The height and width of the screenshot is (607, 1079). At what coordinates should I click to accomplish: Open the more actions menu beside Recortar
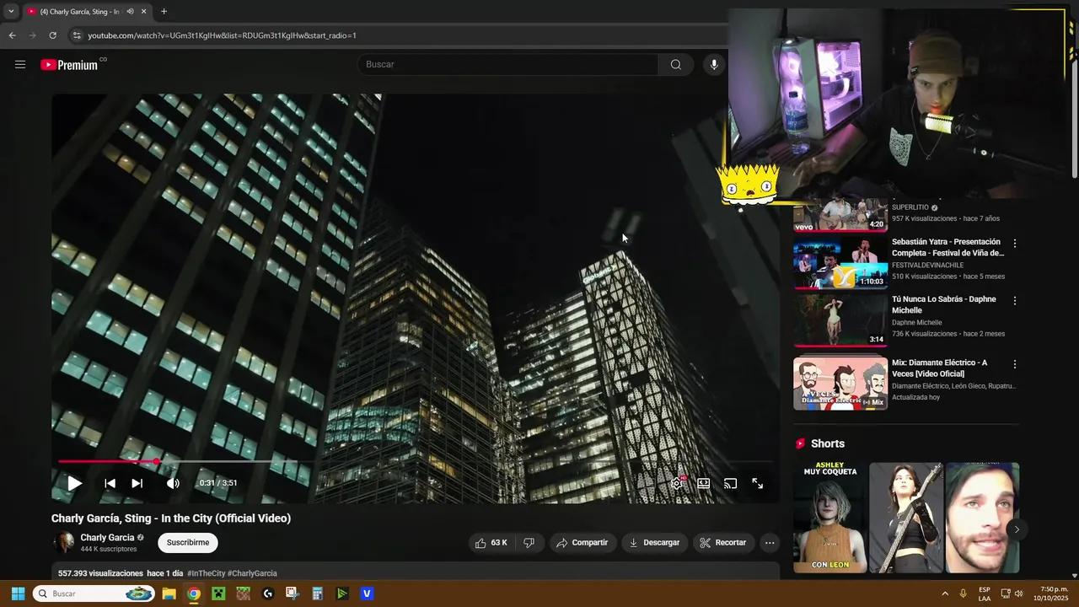pyautogui.click(x=770, y=543)
